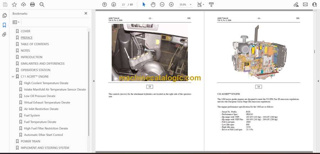Screen dimensions: 320x154
Task: Click the PREFACE bookmark link
Action: click(26, 38)
